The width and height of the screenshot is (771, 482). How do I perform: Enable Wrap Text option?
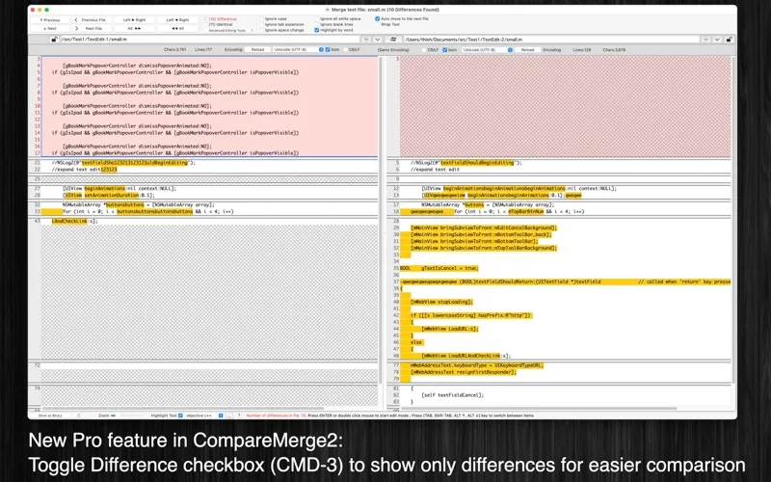point(377,25)
